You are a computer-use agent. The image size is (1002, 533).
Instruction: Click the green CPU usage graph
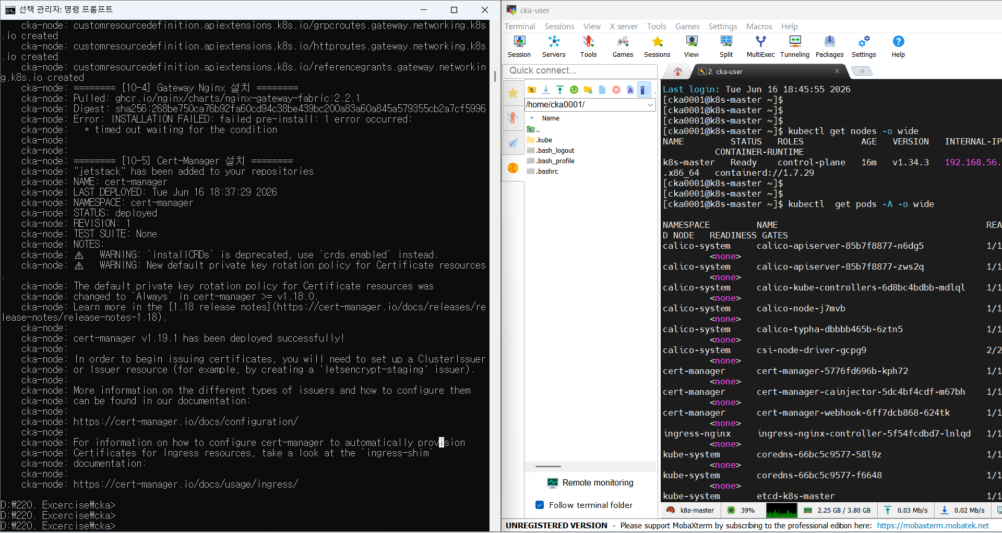point(781,511)
